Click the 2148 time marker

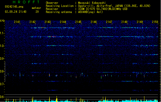pyautogui.click(x=124, y=22)
